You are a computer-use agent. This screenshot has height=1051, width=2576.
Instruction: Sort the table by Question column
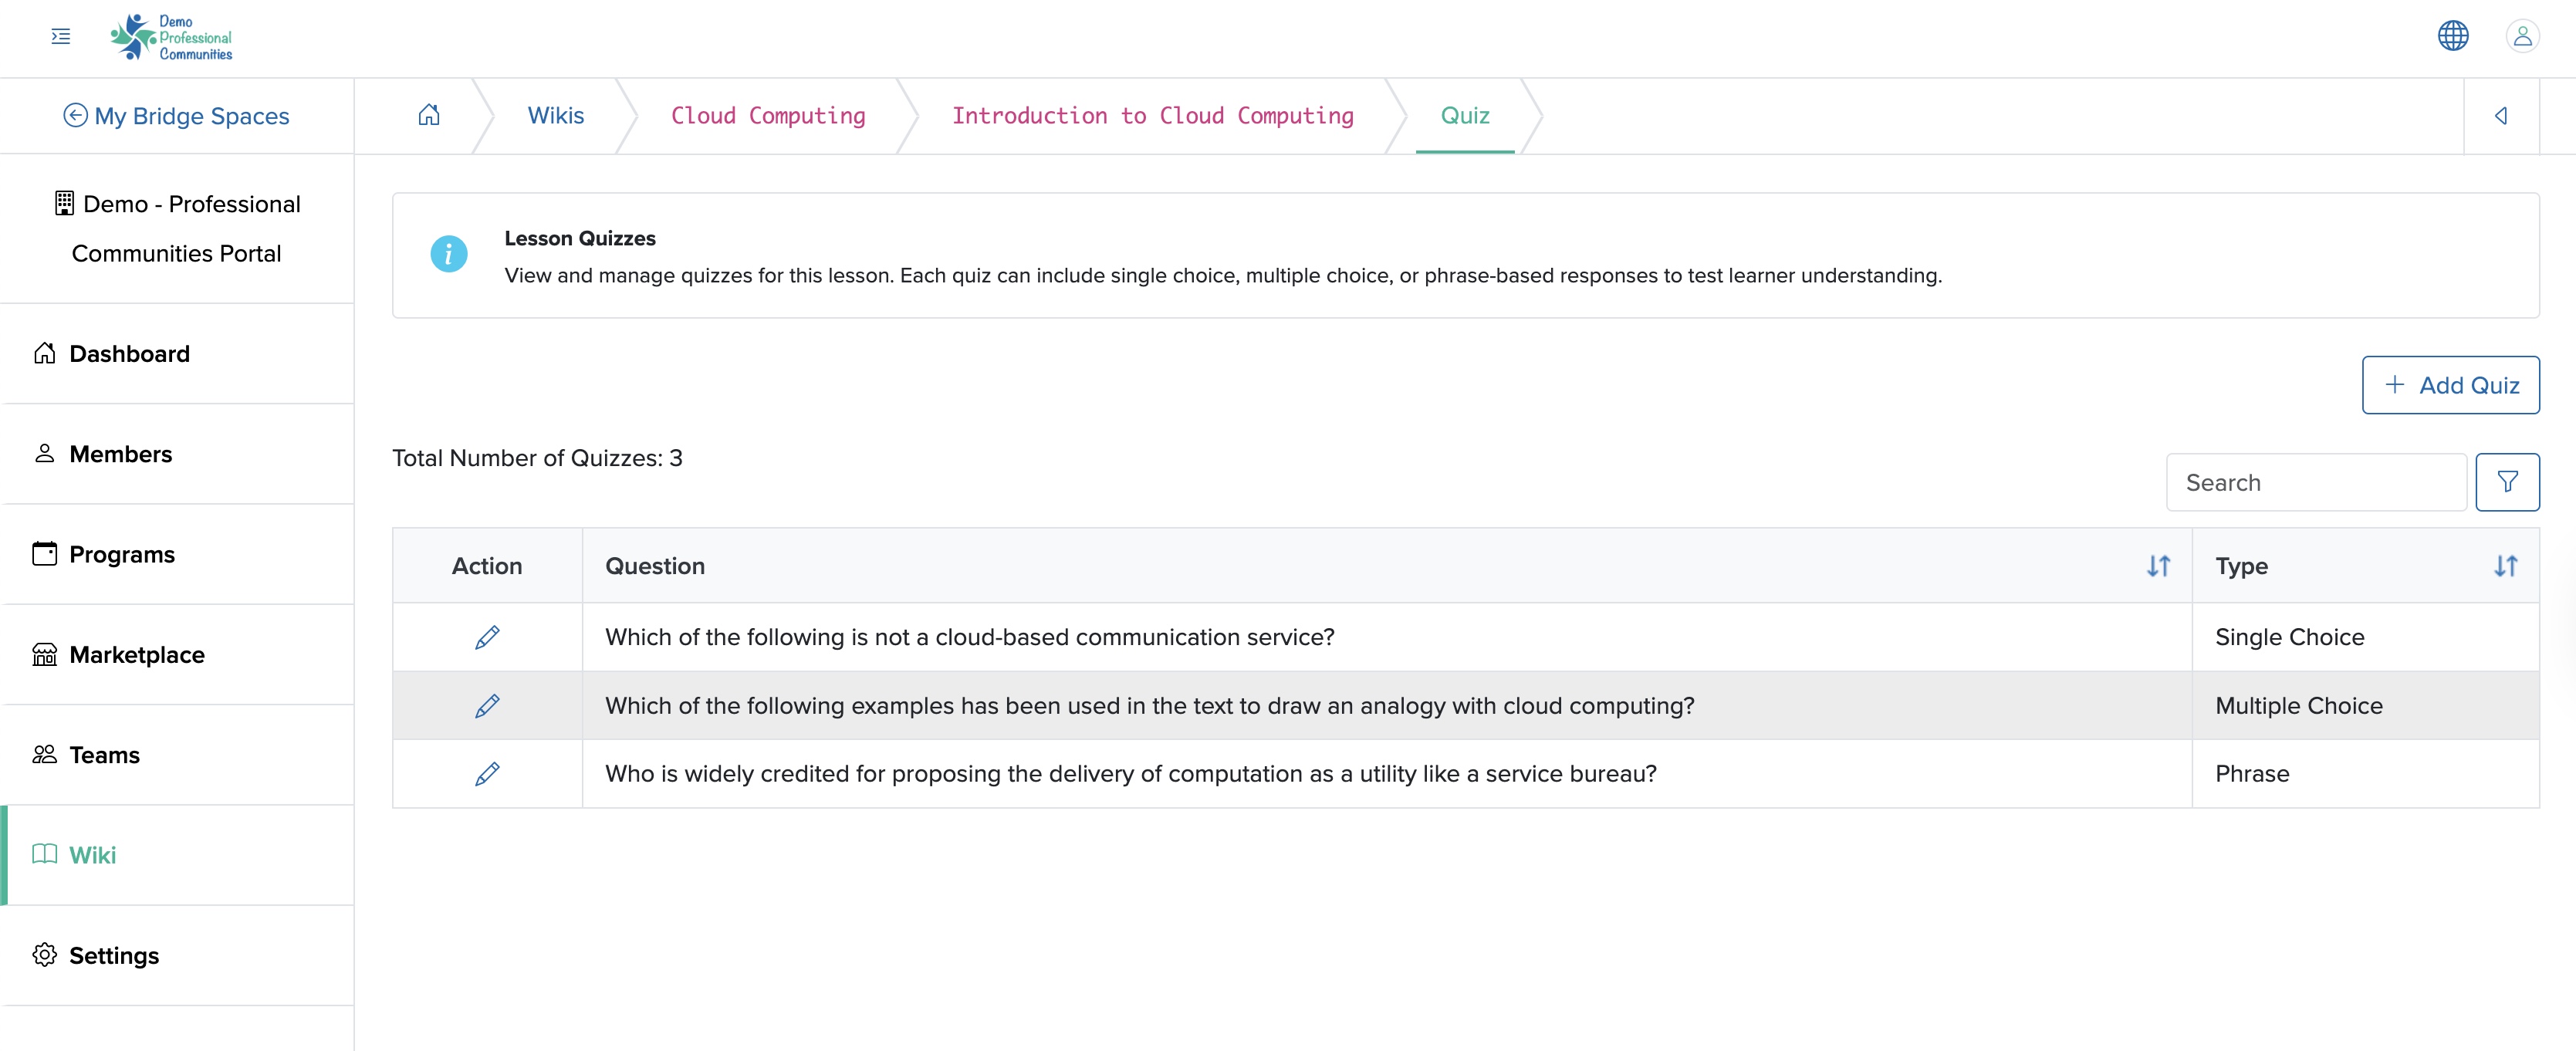click(x=2158, y=566)
